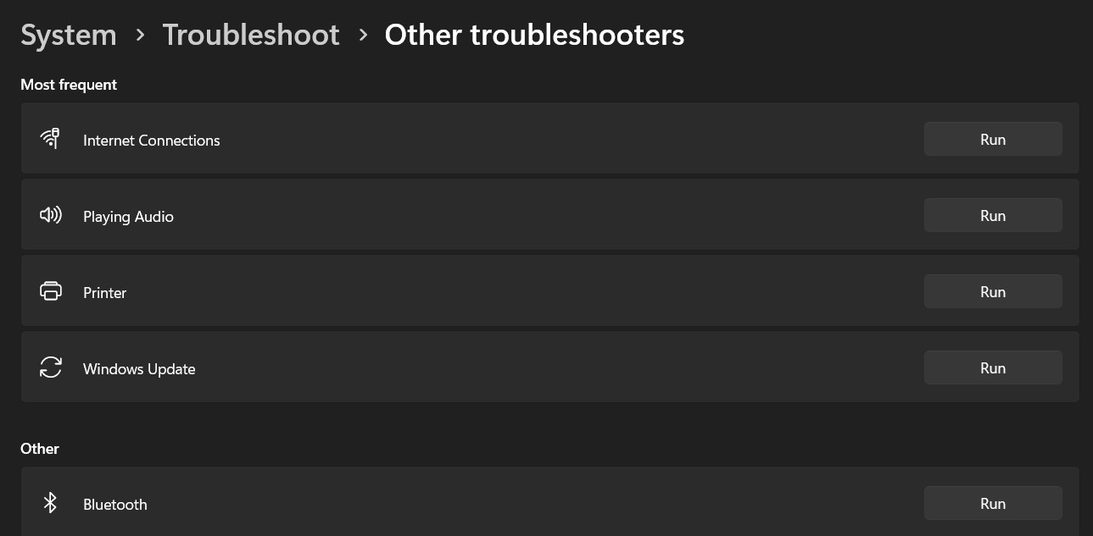
Task: Click the chevron between System and Troubleshoot
Action: pos(140,35)
